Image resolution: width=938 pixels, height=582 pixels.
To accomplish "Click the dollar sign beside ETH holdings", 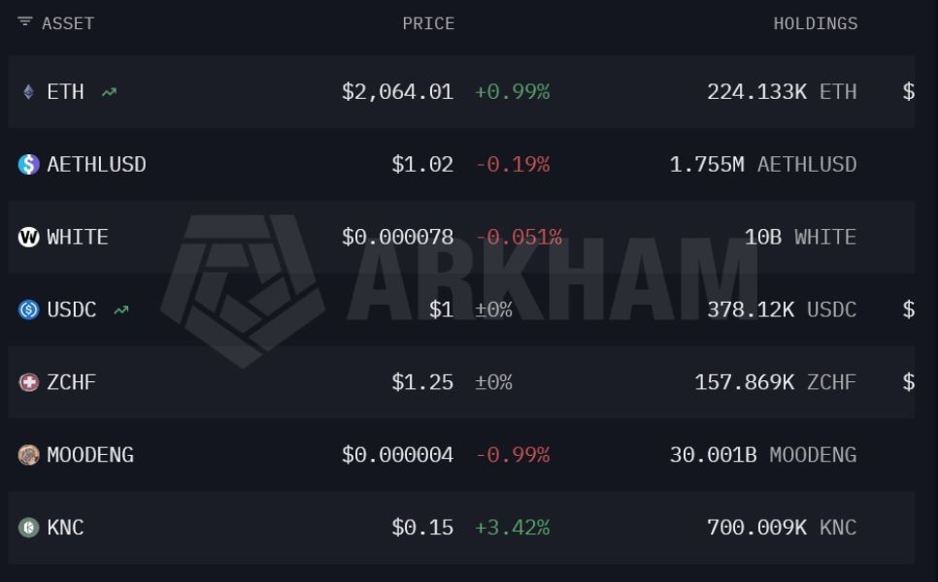I will 907,91.
